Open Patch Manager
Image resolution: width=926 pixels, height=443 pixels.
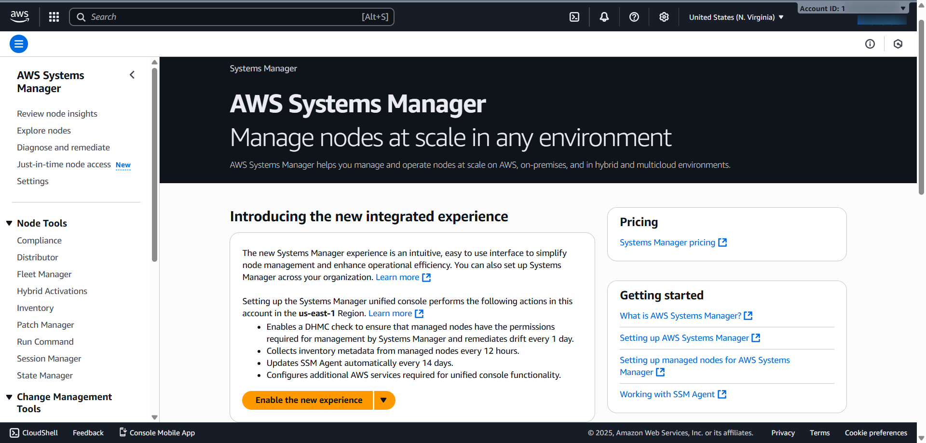(45, 325)
